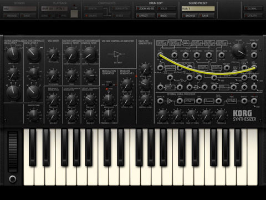Image resolution: width=266 pixels, height=200 pixels.
Task: Click the KBD CV OUT jack with cable
Action: [254, 68]
